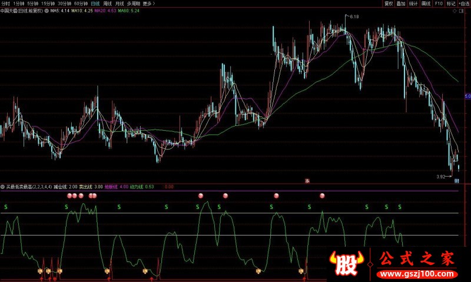
Task: Open the 多周期 multi-period view
Action: tap(133, 4)
